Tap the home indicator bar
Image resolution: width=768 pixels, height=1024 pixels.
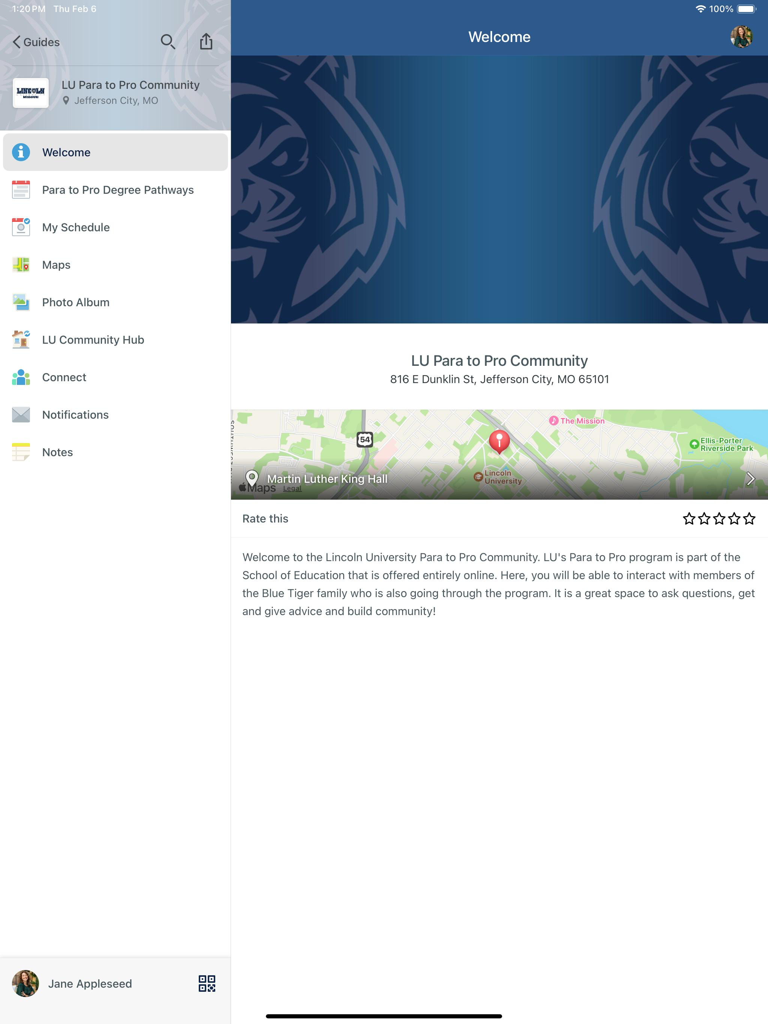(384, 1016)
